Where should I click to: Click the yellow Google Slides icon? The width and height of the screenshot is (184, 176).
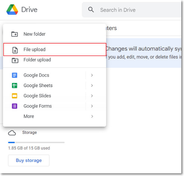pos(15,96)
